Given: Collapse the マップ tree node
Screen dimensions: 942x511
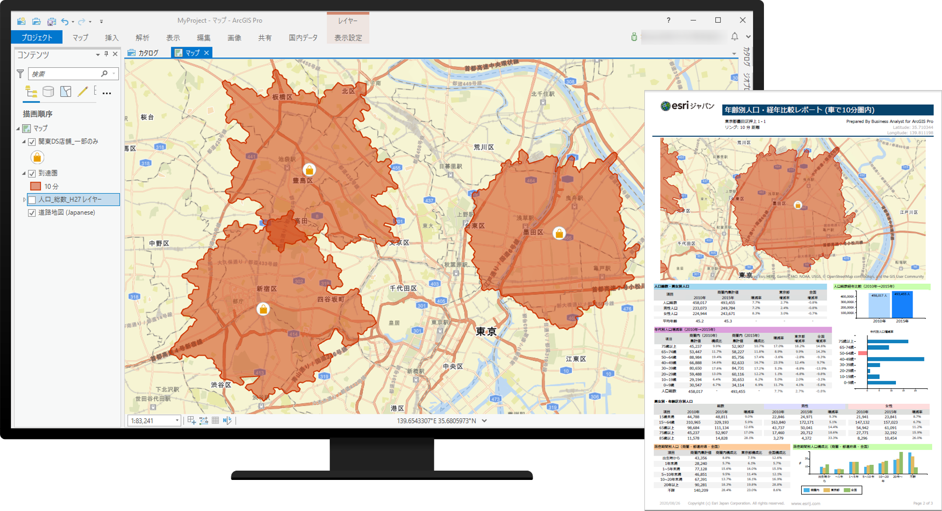Looking at the screenshot, I should [x=18, y=128].
